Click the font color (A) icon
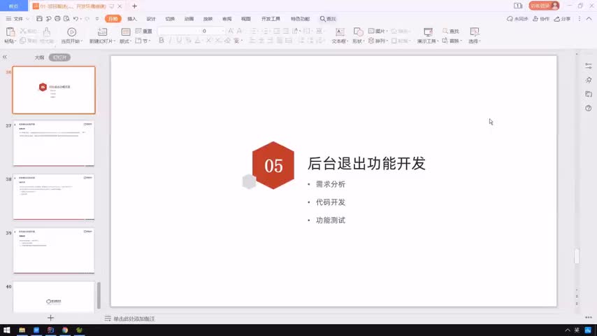This screenshot has width=597, height=336. click(x=197, y=41)
